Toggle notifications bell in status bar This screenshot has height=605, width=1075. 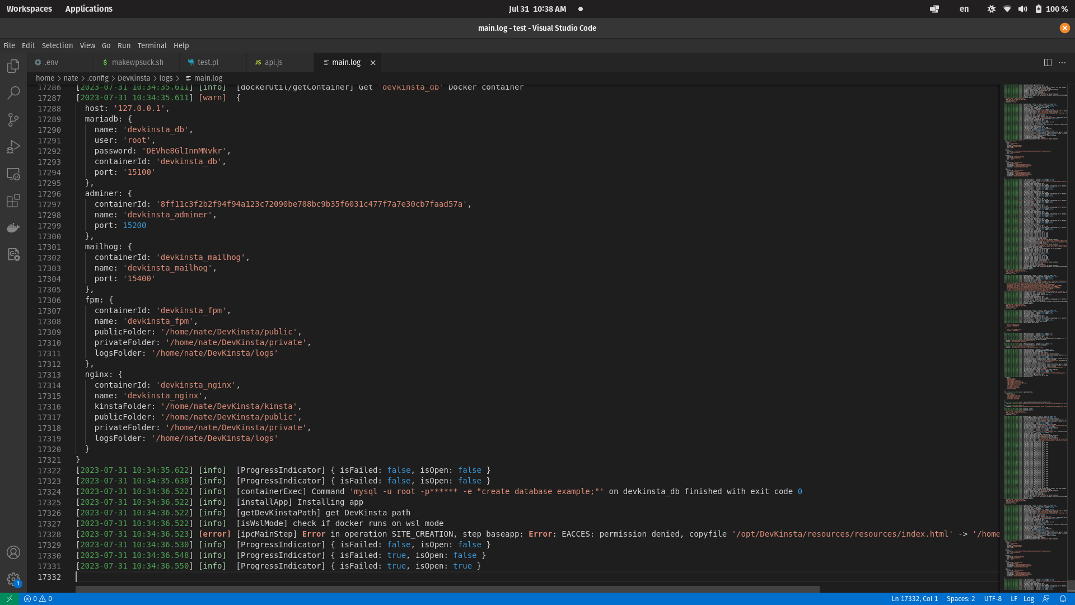click(1062, 599)
